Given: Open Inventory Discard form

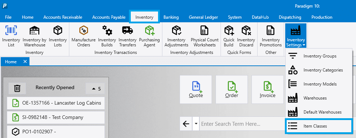Looking at the screenshot, I should coord(246,36).
